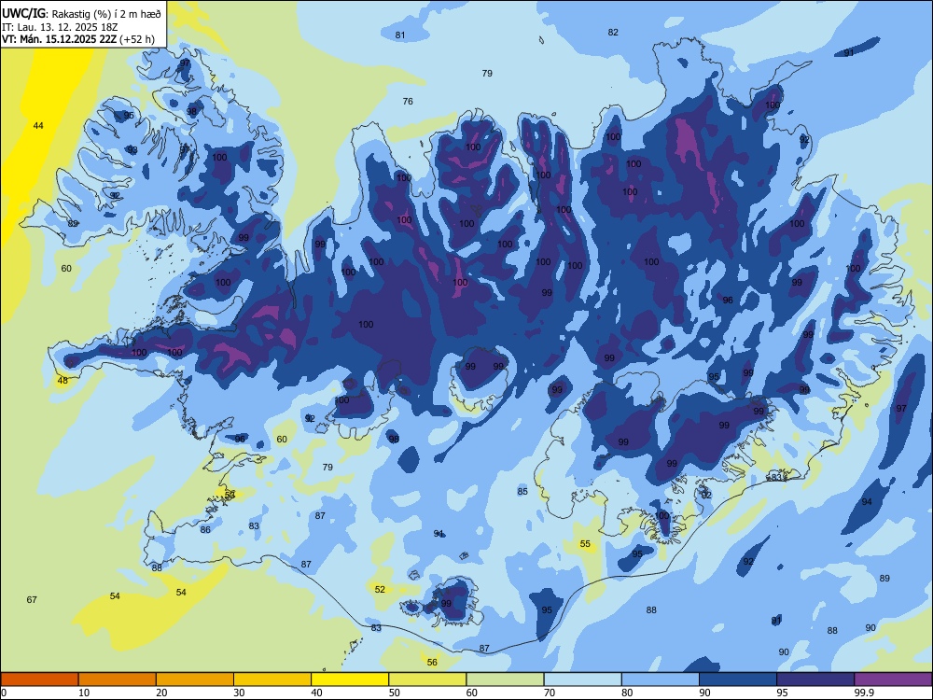Click the 95–99.9 indigo legend swatch
Screen dimensions: 933x700
tap(815, 679)
